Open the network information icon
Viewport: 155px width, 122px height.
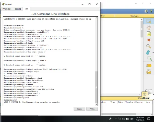click(146, 11)
